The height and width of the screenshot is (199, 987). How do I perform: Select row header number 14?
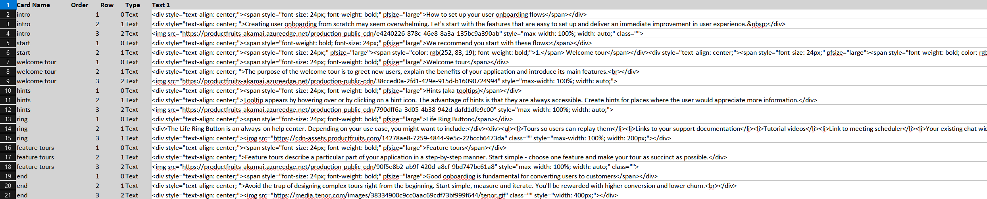(8, 128)
